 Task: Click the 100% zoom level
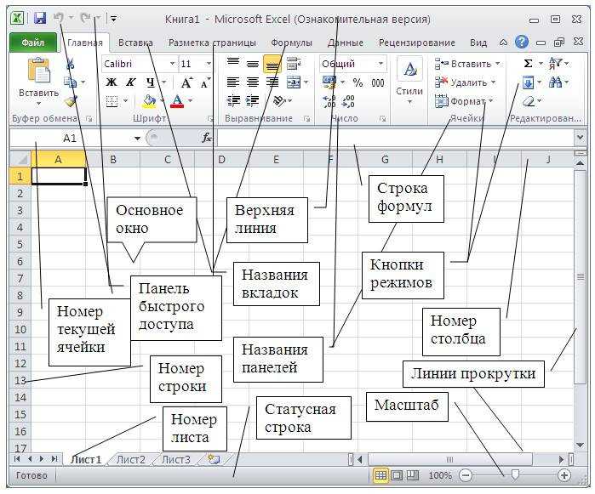[440, 475]
